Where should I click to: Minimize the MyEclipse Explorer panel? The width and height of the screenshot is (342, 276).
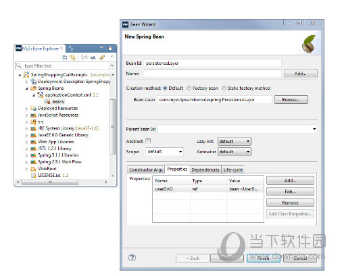pyautogui.click(x=101, y=47)
